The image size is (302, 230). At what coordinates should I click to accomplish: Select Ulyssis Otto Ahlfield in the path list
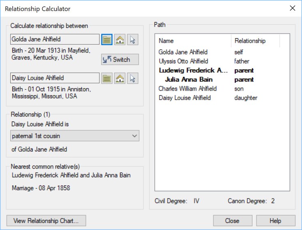[183, 61]
